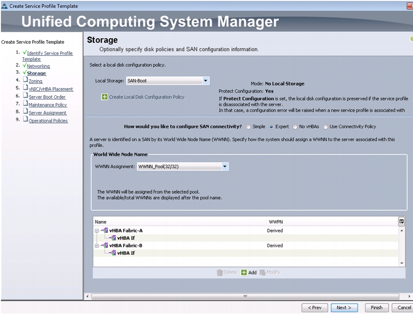Click the green checkmark beside Storage
This screenshot has width=413, height=331.
(24, 72)
